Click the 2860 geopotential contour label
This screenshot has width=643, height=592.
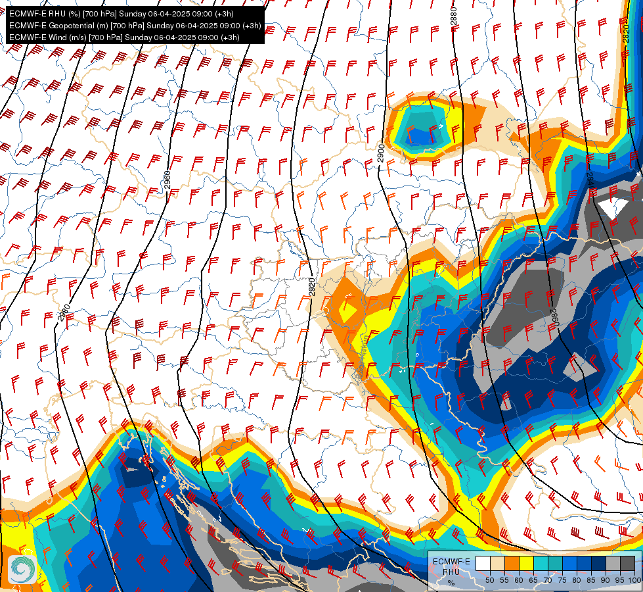(554, 318)
